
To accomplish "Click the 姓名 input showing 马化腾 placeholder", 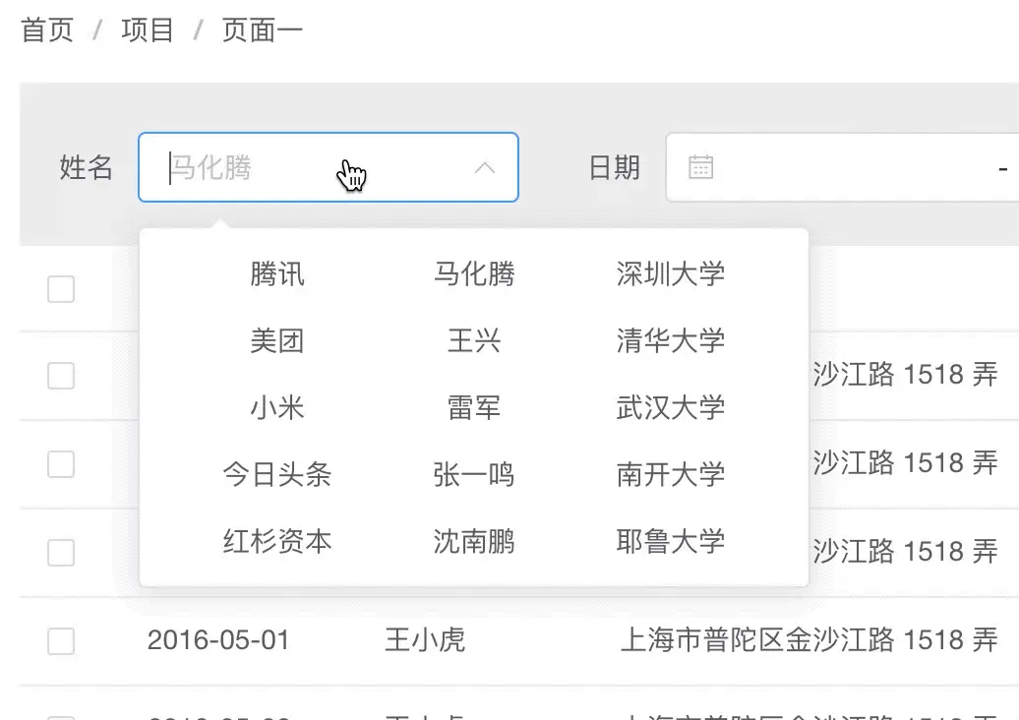I will pos(329,167).
